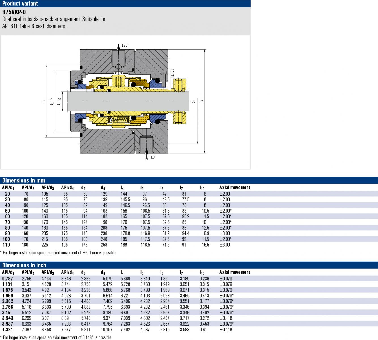Click the value 0.272 in inch table

point(204,318)
